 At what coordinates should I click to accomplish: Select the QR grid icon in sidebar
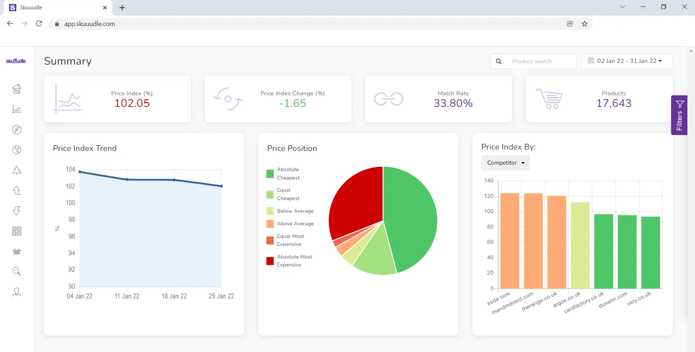17,231
